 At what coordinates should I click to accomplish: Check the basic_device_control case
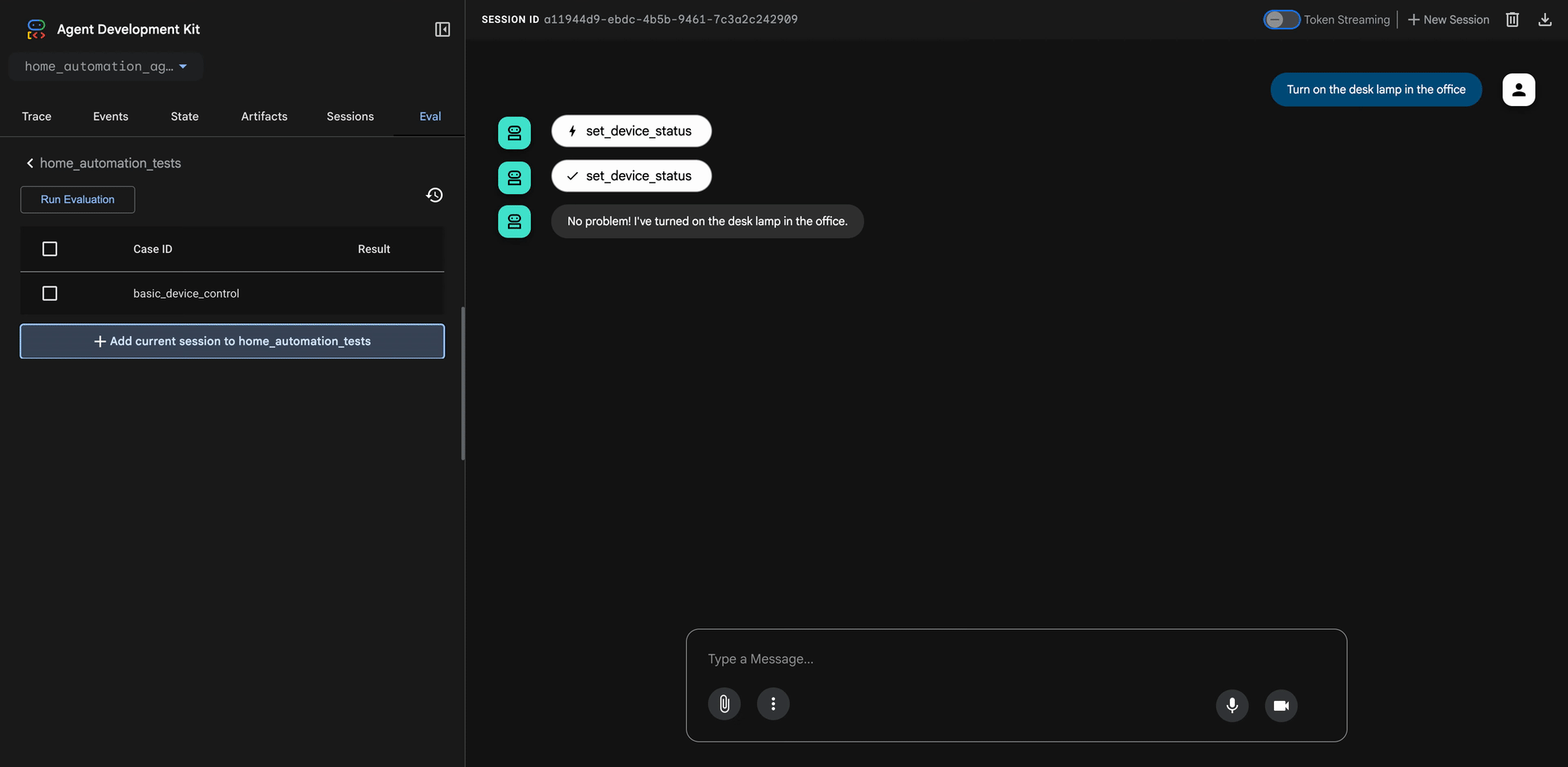pos(50,293)
